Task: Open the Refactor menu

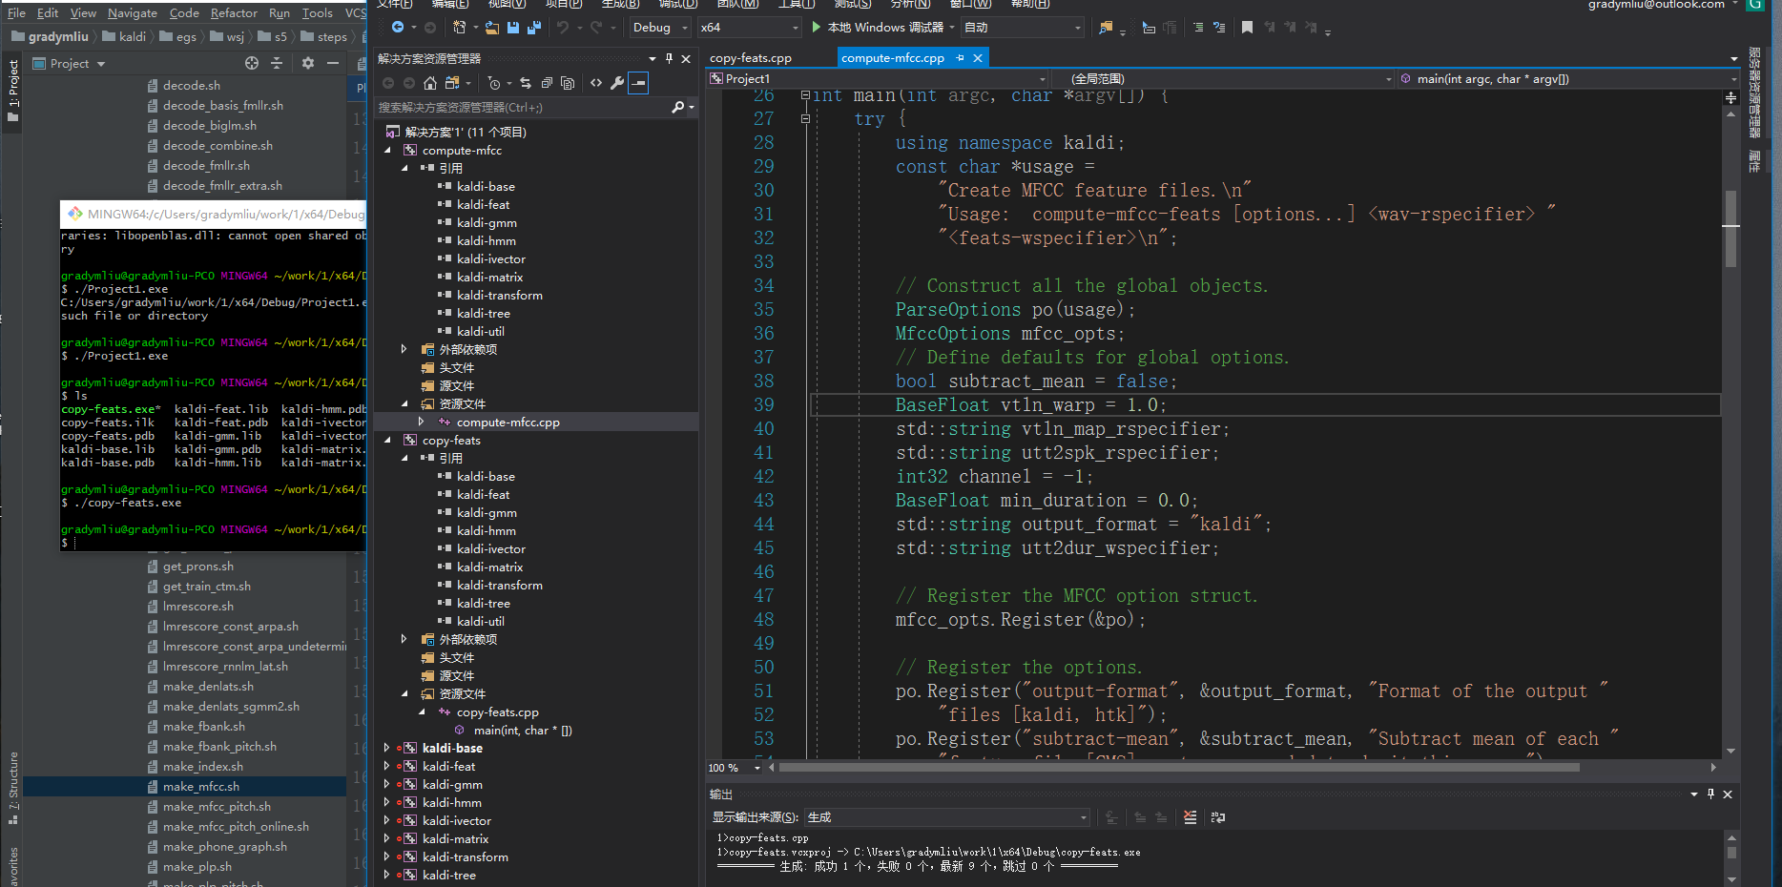Action: (x=234, y=12)
